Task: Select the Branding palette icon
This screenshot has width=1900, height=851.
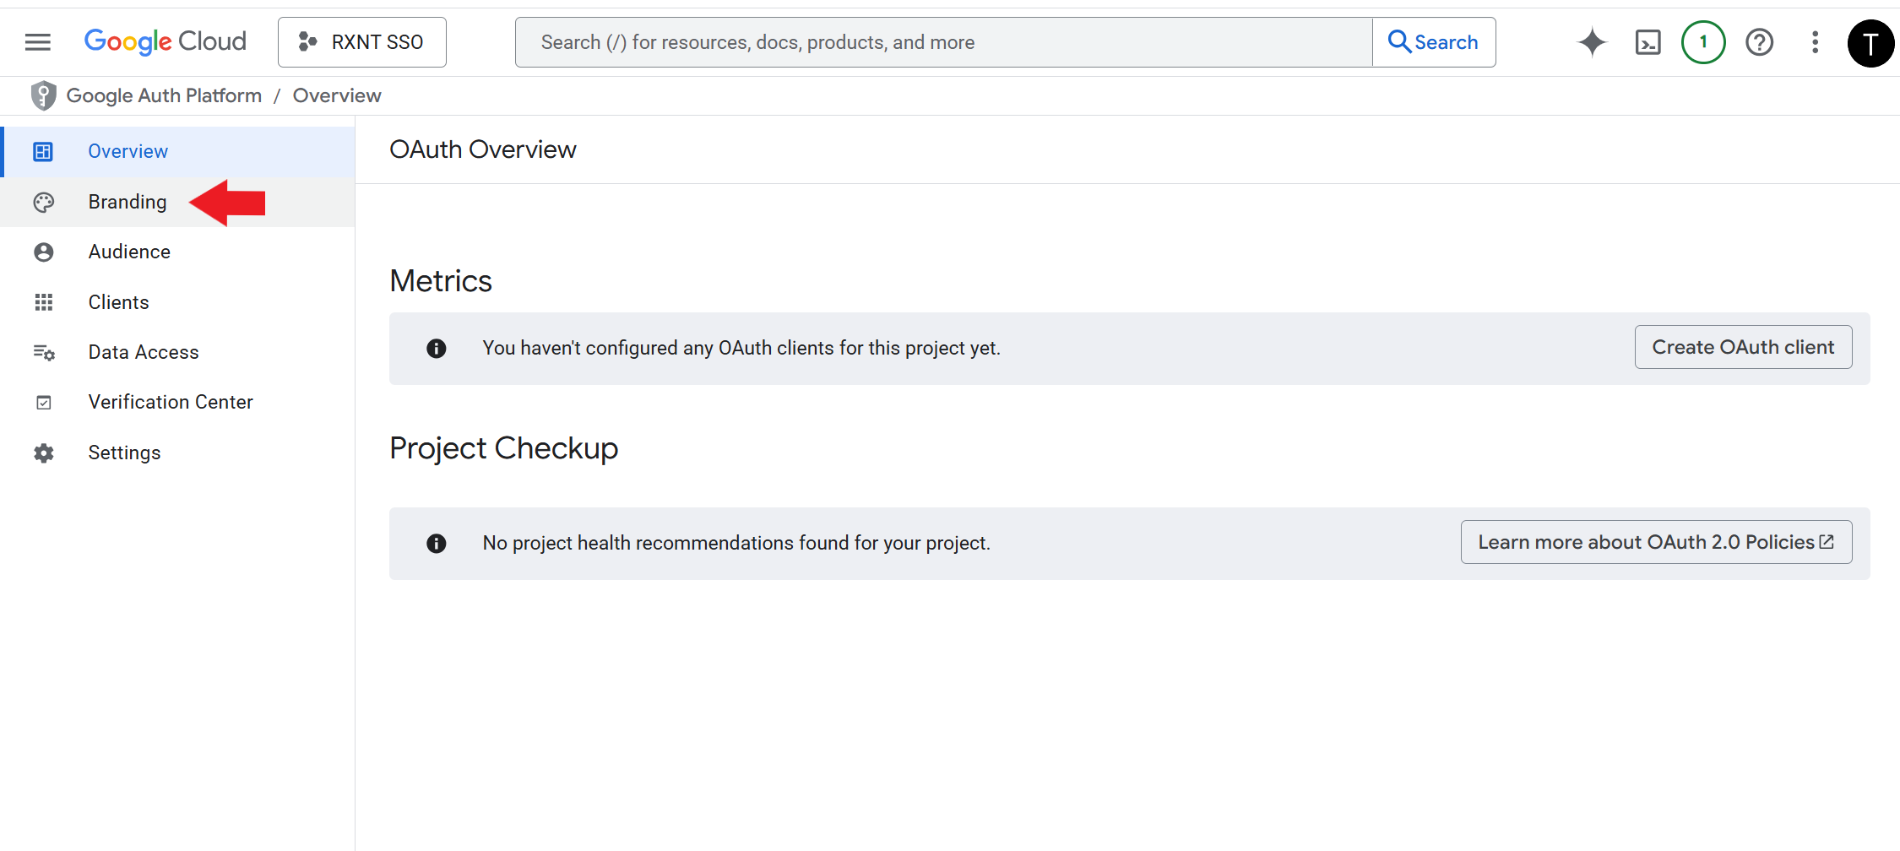Action: coord(43,202)
